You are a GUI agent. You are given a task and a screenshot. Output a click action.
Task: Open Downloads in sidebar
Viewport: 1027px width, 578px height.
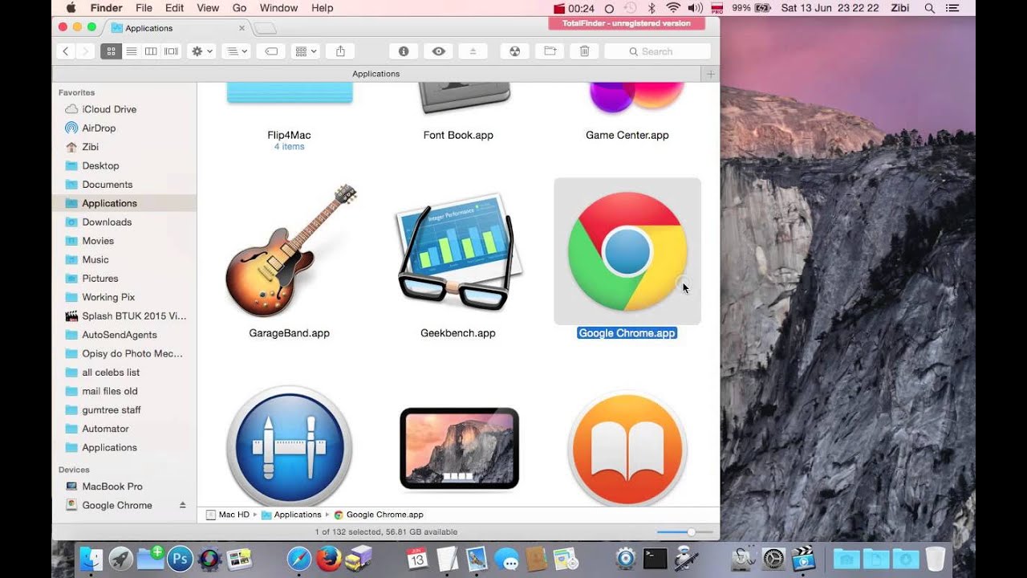pos(107,222)
